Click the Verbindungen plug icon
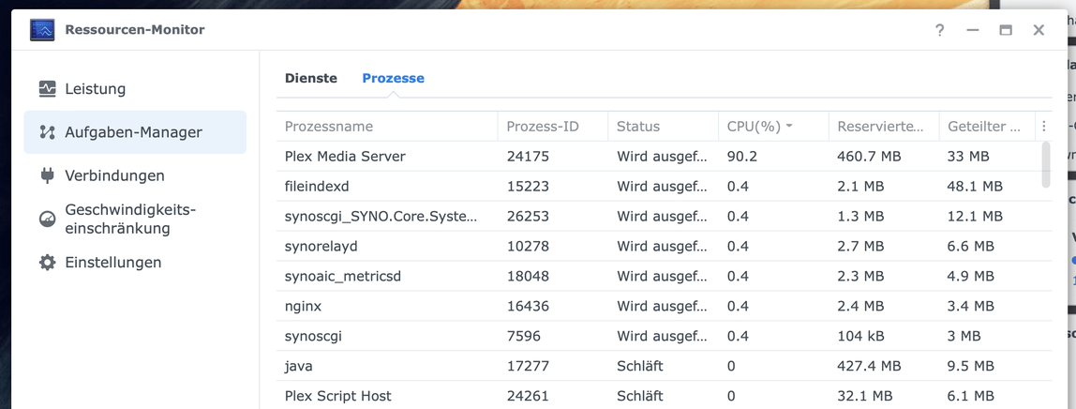This screenshot has height=409, width=1076. [x=47, y=175]
